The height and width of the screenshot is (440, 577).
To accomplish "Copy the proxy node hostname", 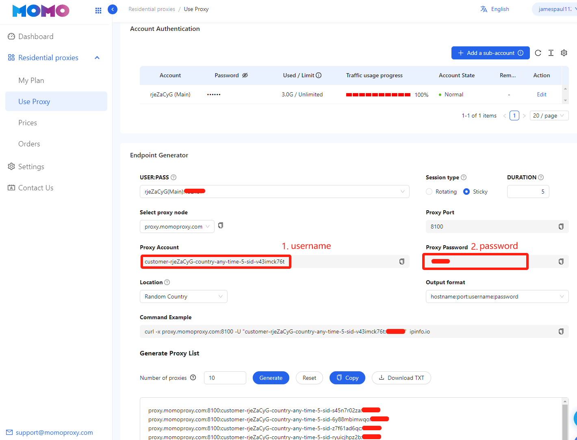I will pos(221,225).
